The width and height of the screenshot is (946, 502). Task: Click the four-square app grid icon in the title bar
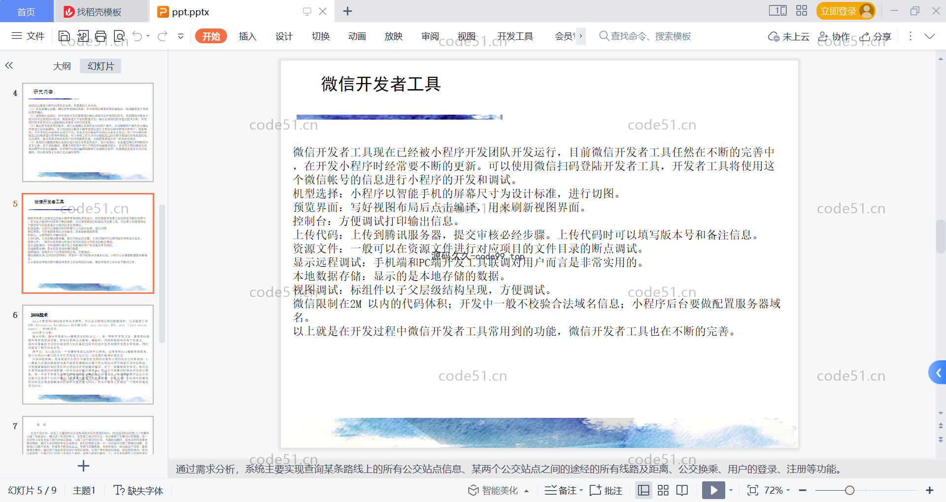(x=802, y=10)
